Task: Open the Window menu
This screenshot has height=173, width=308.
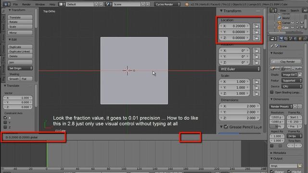Action: 40,4
